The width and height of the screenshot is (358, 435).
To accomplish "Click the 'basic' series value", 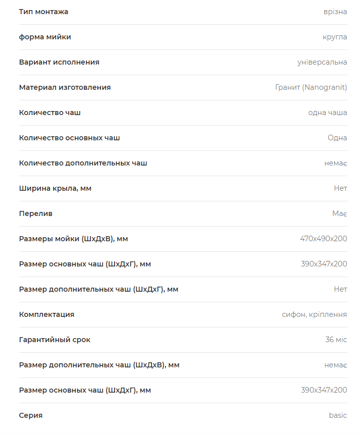I will [338, 415].
